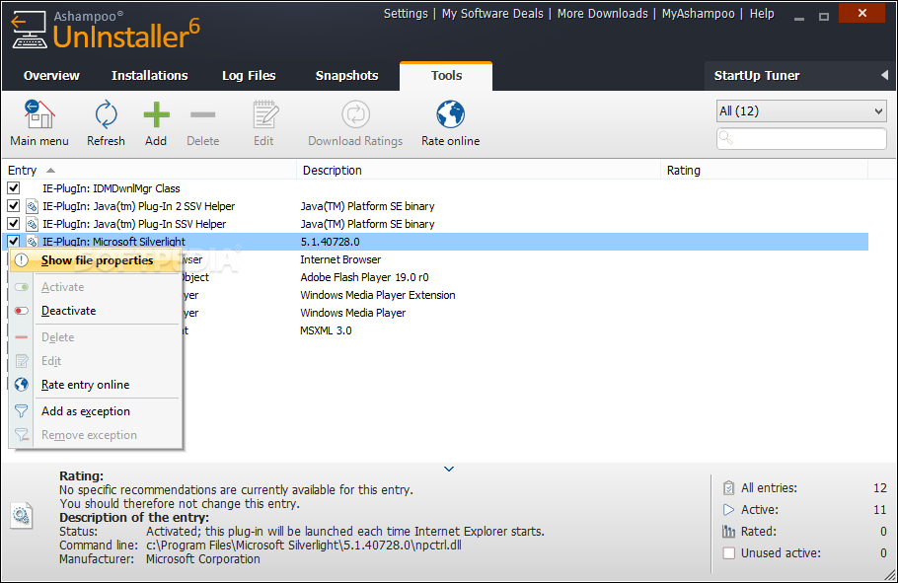Click the info icon beside Show file properties
This screenshot has width=898, height=583.
click(x=21, y=260)
